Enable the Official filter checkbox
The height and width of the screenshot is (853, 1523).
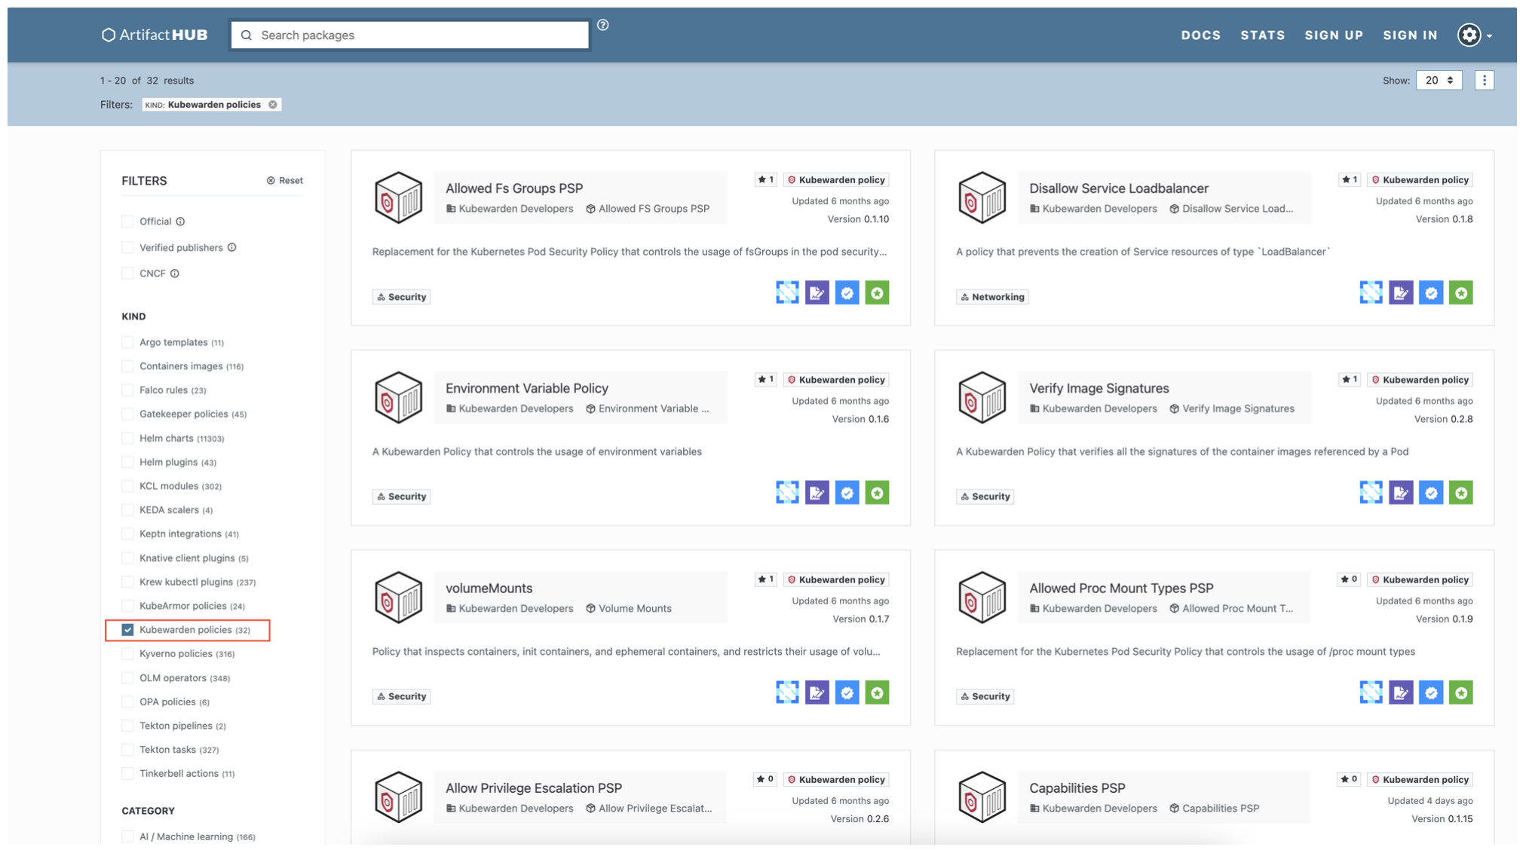[x=127, y=222]
